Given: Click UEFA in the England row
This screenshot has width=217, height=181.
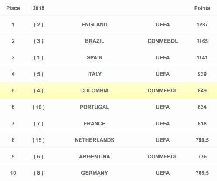Looking at the screenshot, I should pyautogui.click(x=163, y=25).
